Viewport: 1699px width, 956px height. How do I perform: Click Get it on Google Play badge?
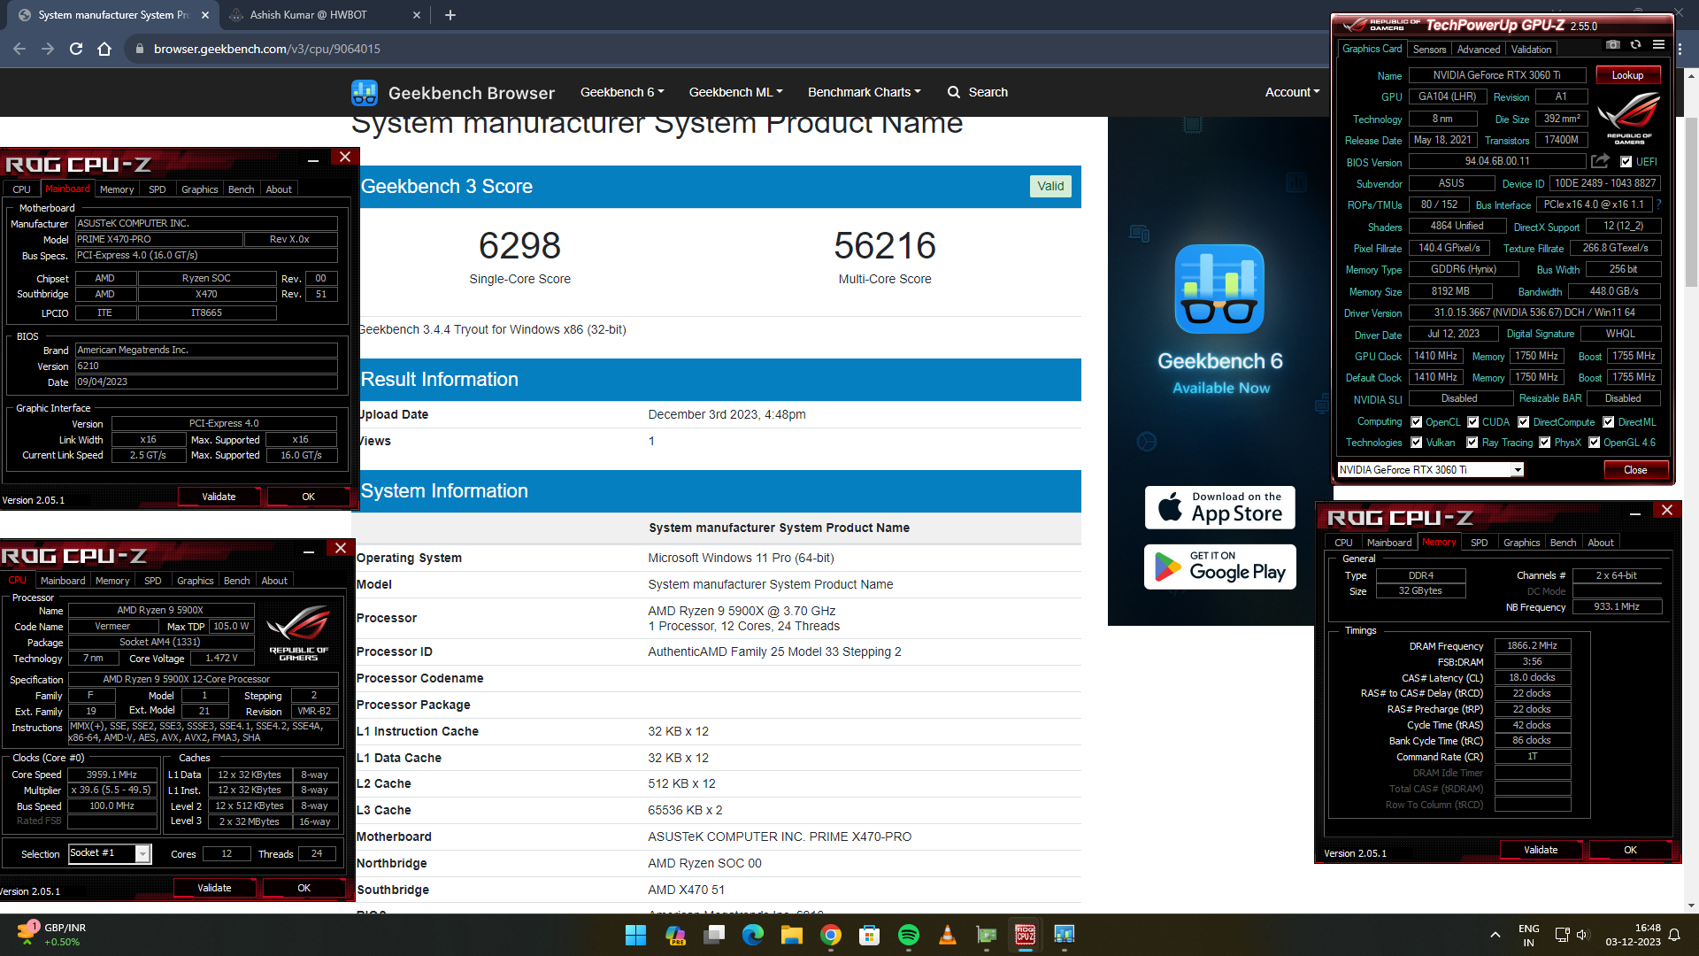[x=1219, y=567]
